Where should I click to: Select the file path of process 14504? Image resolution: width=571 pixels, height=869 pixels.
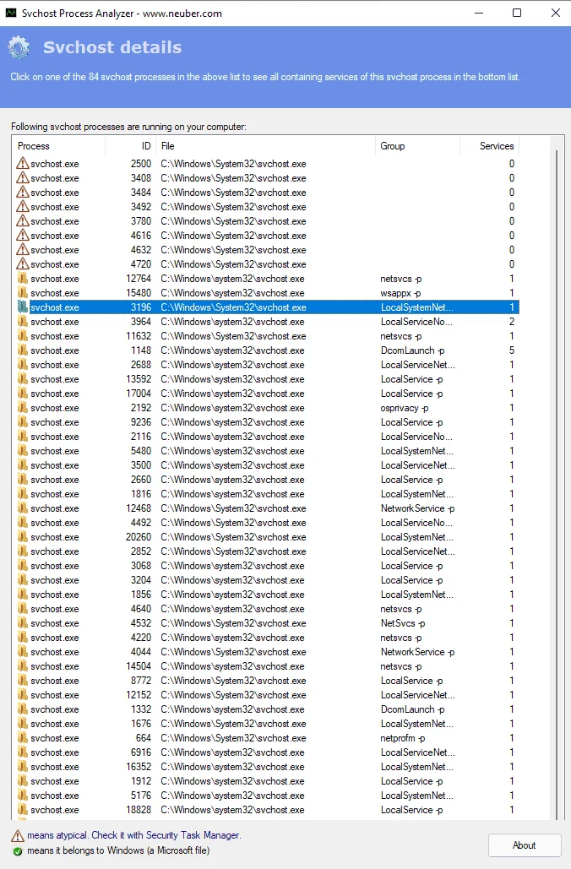(x=232, y=666)
